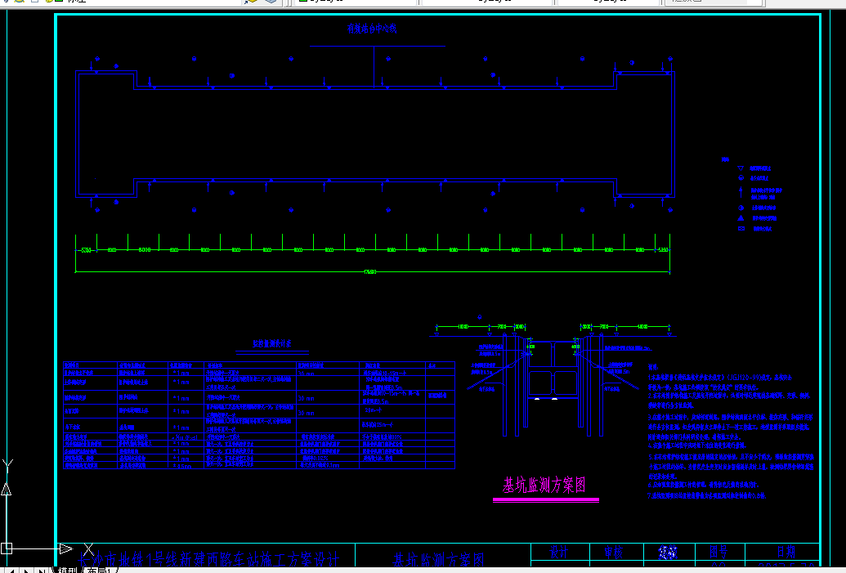Select the magenta 基坑监测方案图 title text

(544, 485)
